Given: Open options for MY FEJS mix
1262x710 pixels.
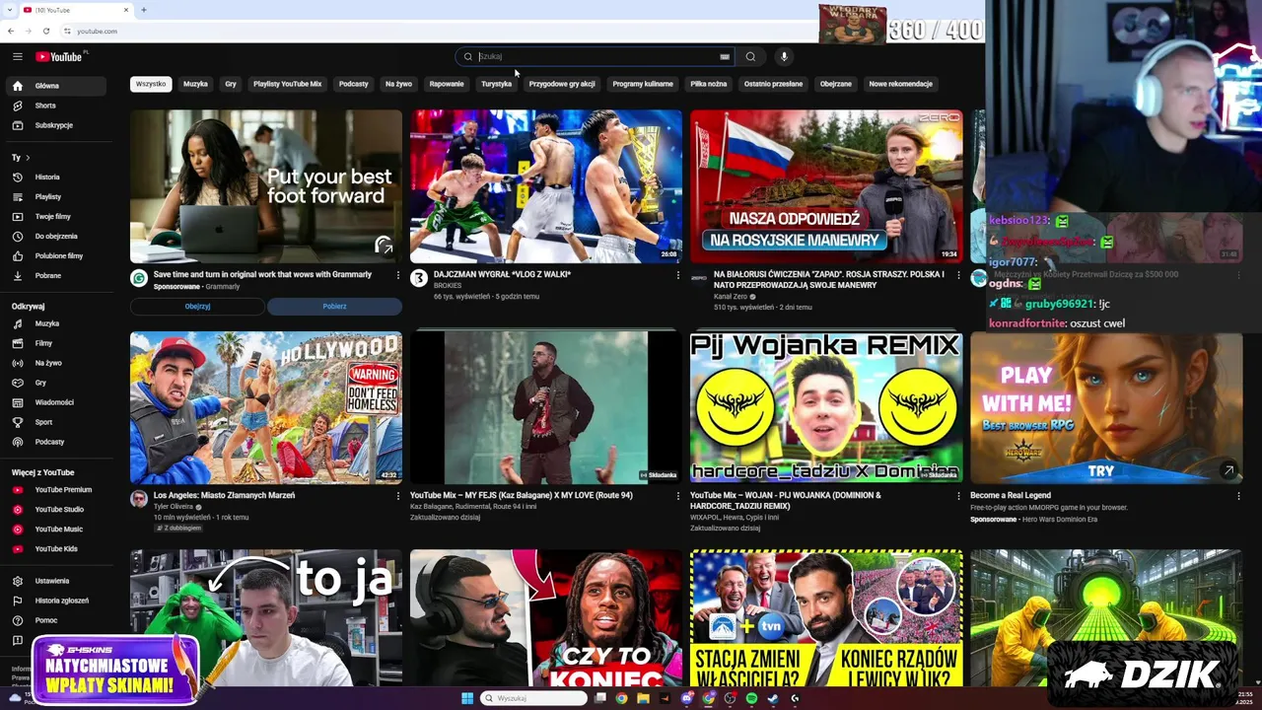Looking at the screenshot, I should 678,496.
